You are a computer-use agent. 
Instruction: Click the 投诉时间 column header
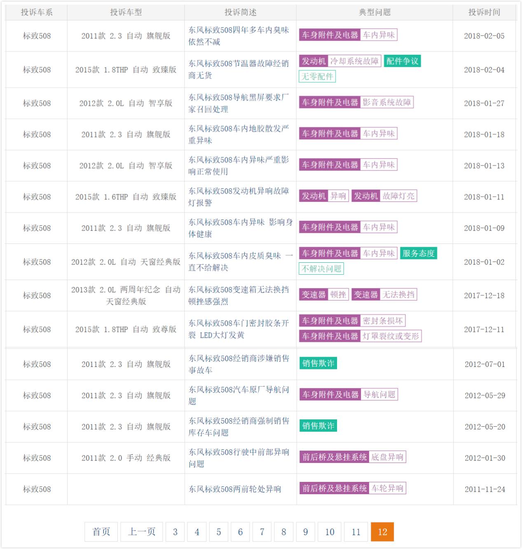tap(484, 12)
